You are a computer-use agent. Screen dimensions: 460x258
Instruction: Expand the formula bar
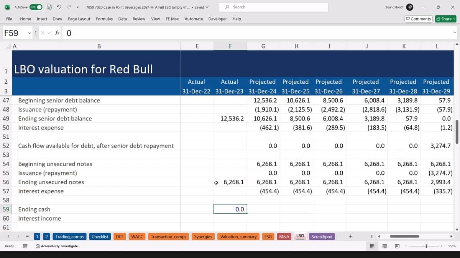coord(455,33)
